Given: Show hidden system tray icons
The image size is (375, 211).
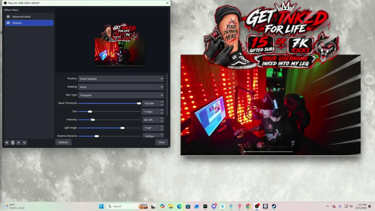Looking at the screenshot, I should point(328,206).
